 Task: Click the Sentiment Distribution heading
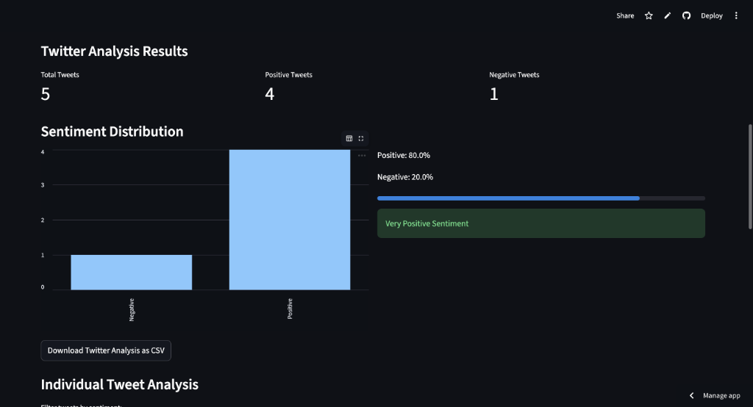112,132
